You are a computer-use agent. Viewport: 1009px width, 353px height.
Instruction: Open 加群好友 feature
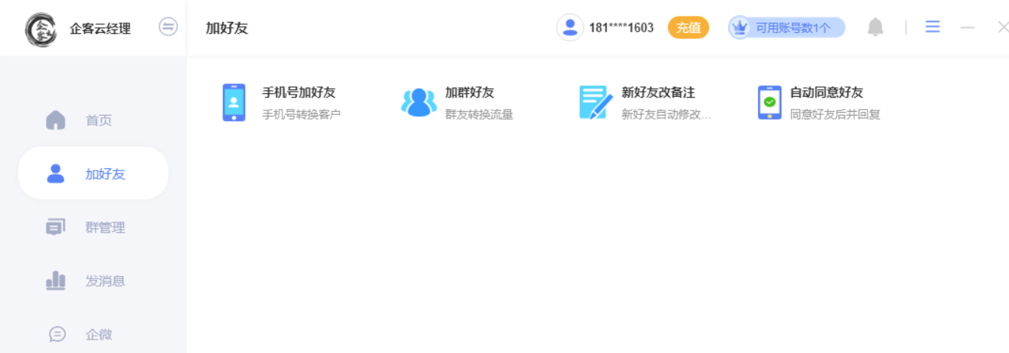(470, 92)
